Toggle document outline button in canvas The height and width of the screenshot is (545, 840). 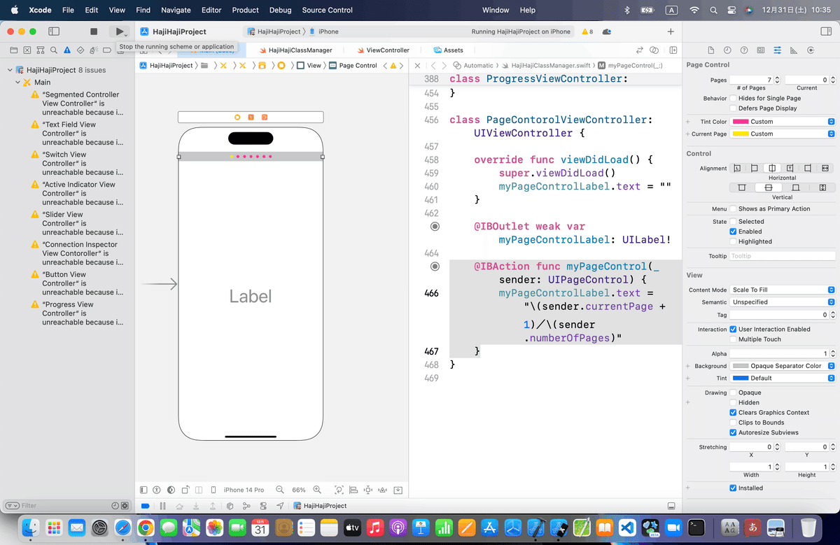click(143, 490)
